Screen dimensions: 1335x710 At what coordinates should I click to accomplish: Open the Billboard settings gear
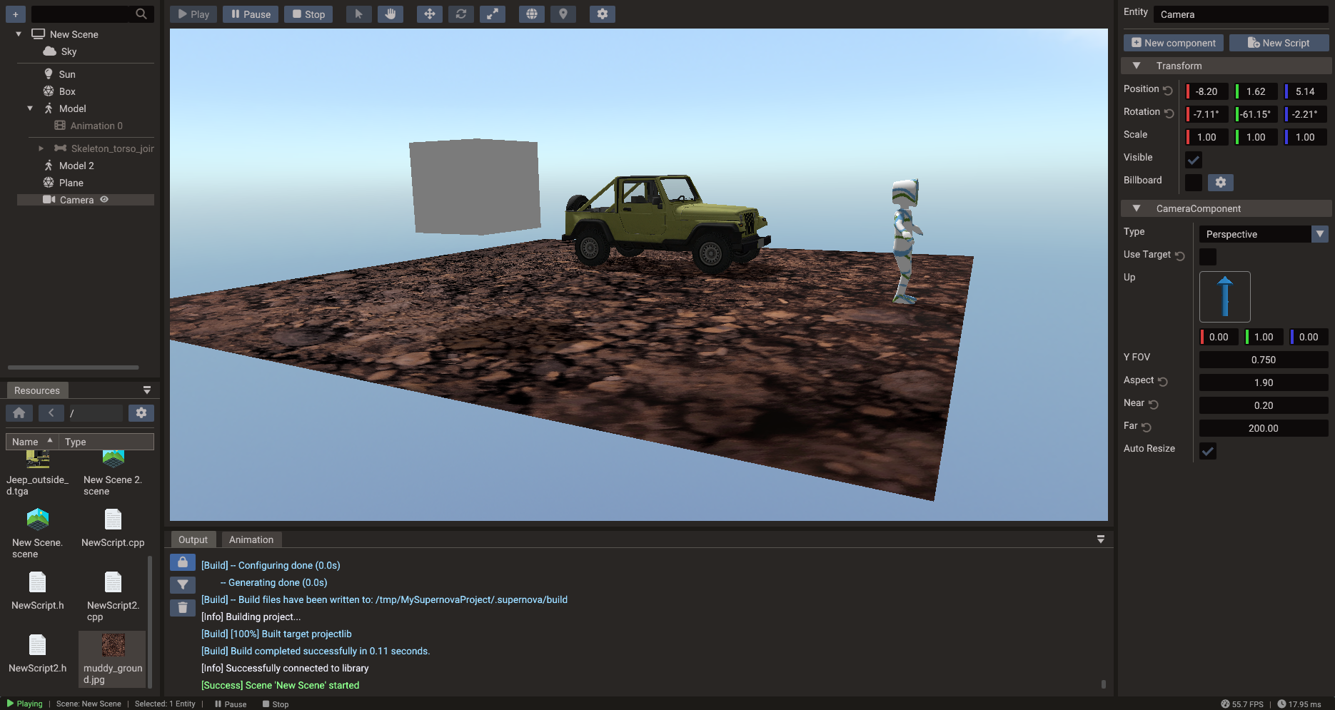click(1221, 183)
